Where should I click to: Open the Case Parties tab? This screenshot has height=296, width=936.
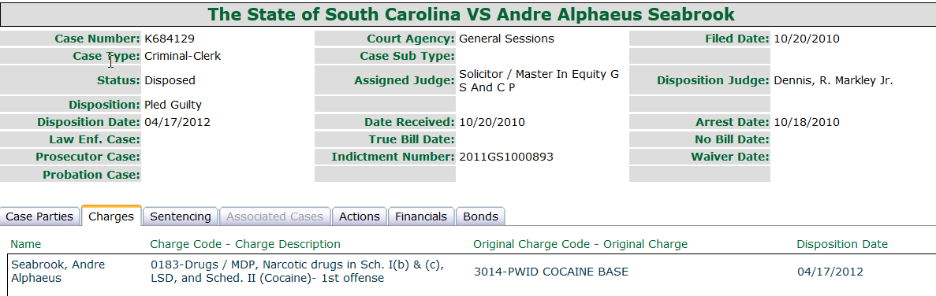tap(39, 216)
